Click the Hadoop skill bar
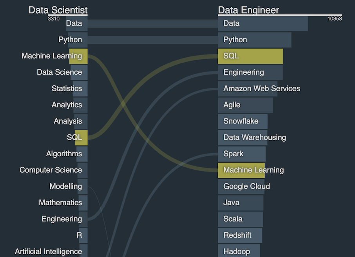Screen dimensions: 355x257 point(239,251)
